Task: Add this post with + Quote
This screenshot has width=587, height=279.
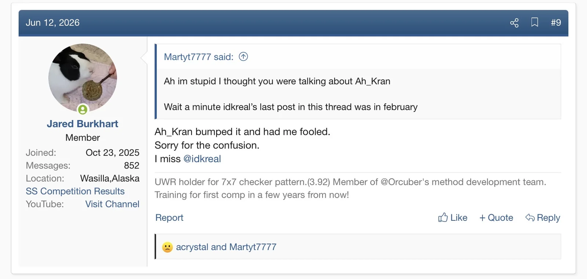Action: point(496,217)
